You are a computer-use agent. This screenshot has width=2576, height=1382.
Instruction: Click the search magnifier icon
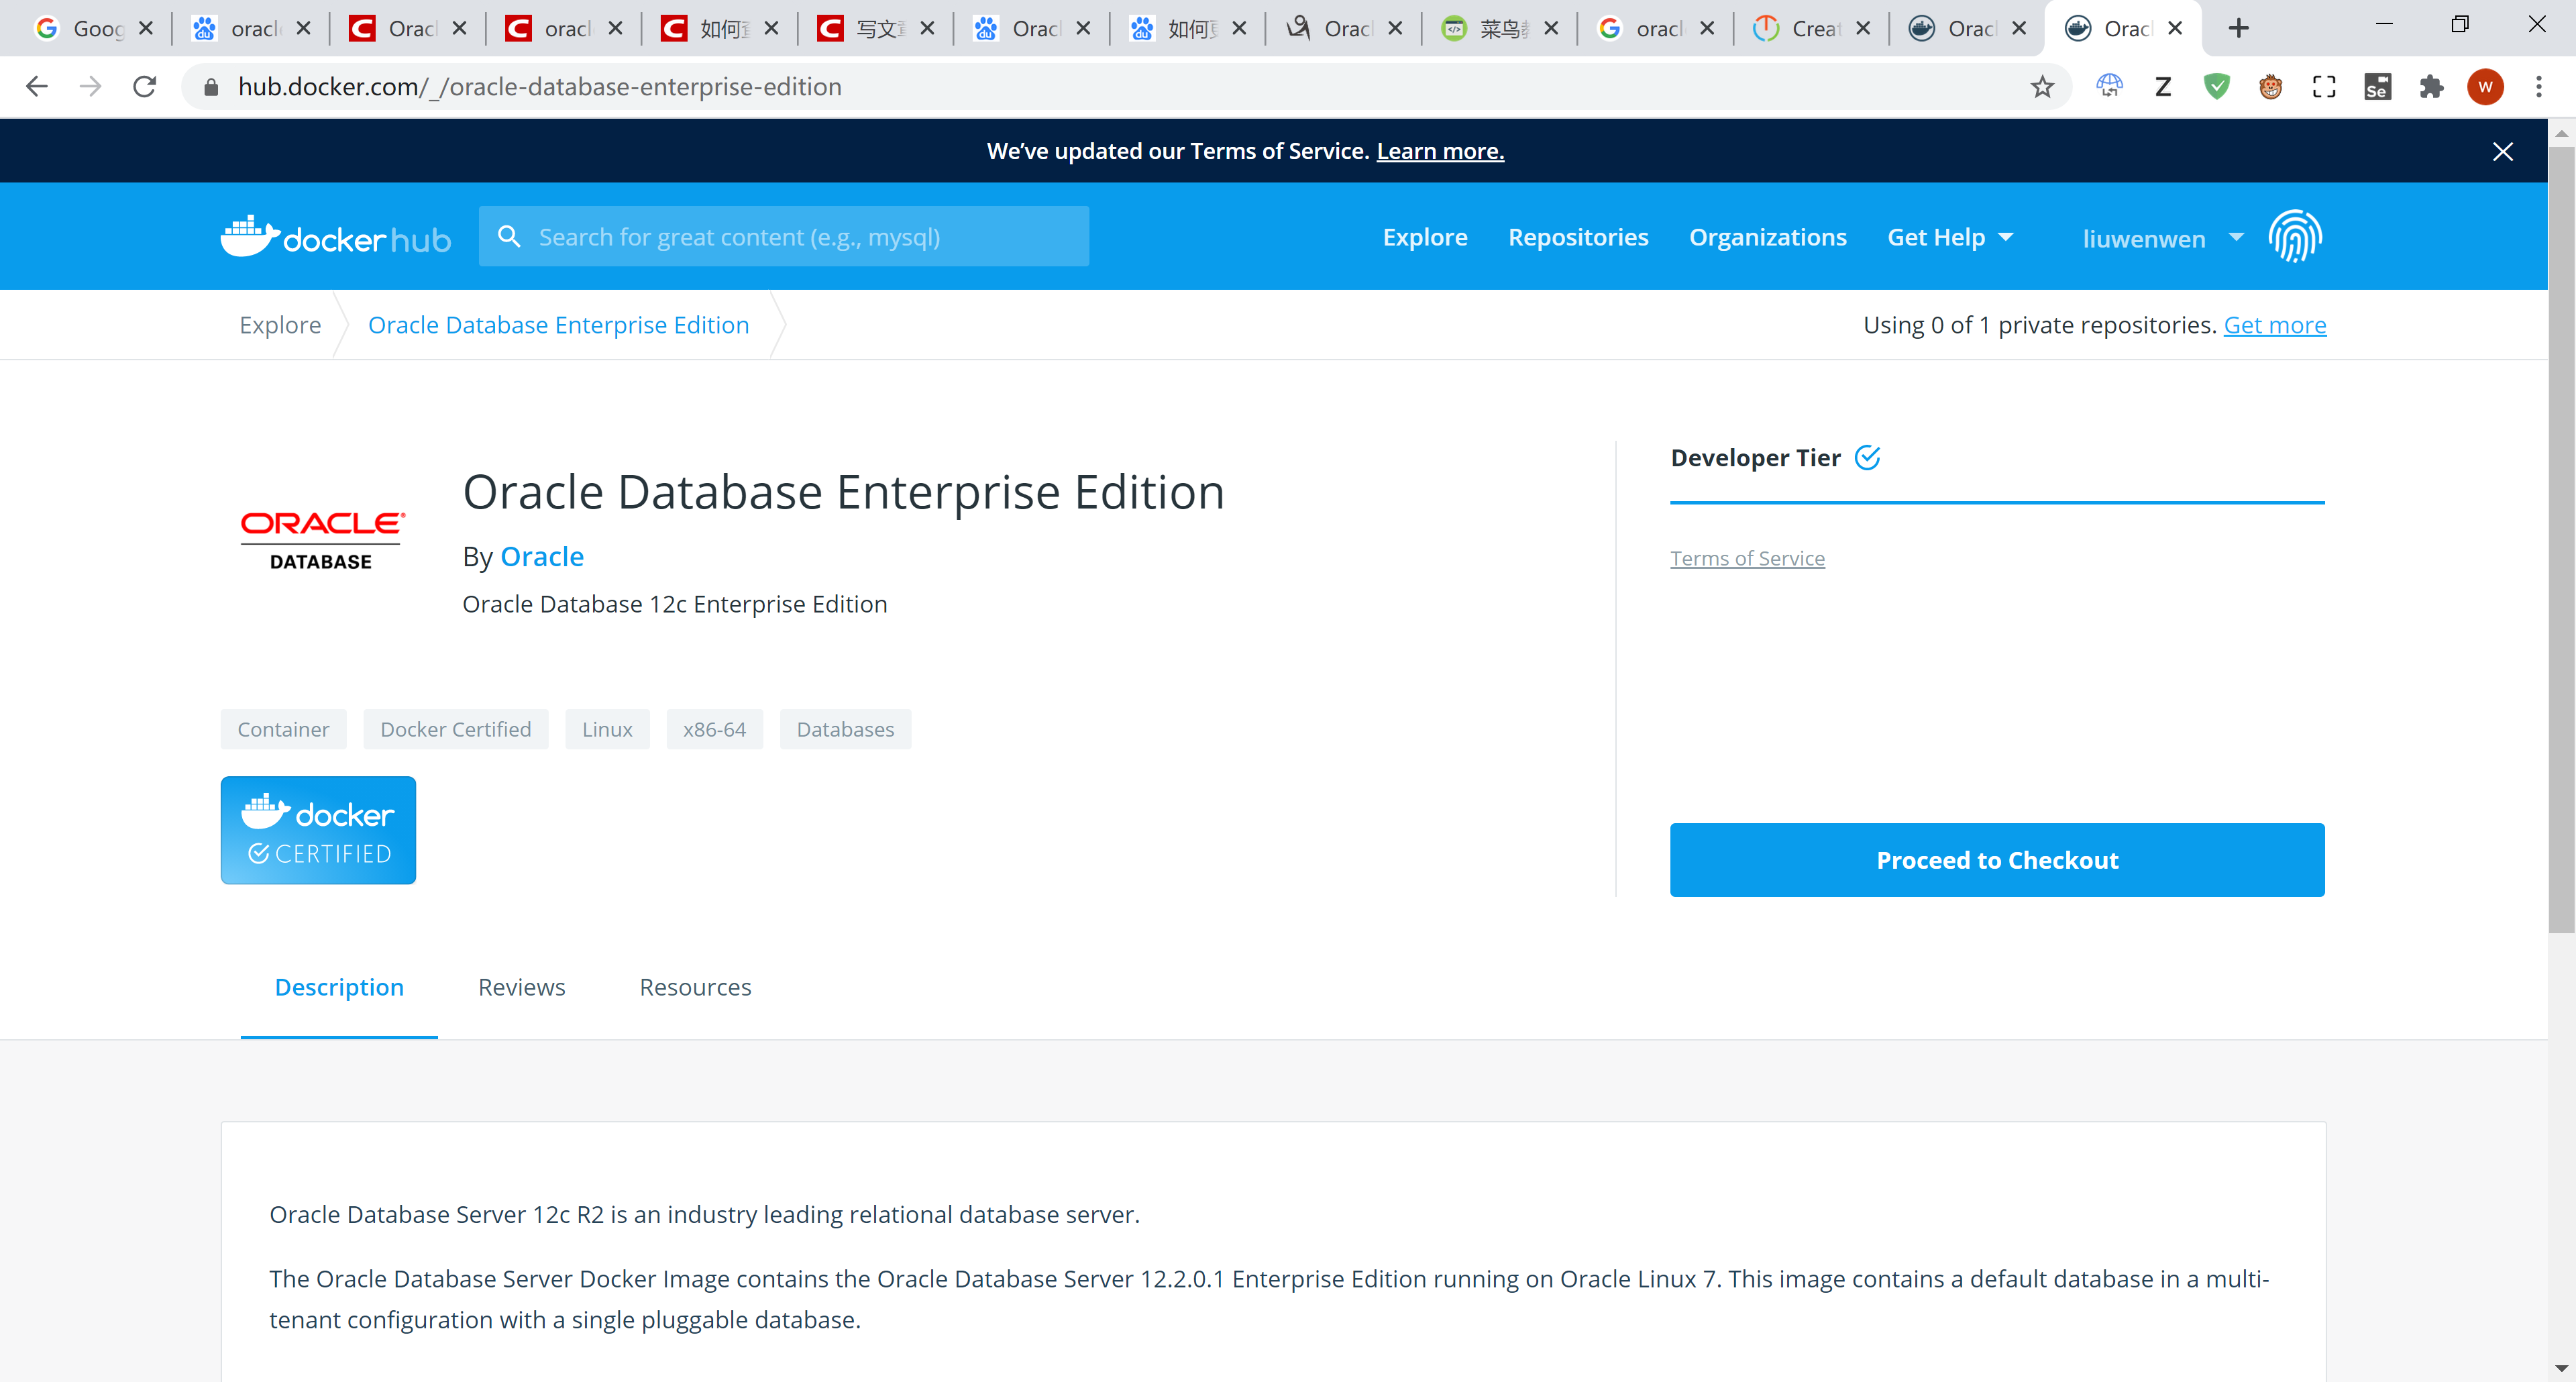tap(509, 236)
